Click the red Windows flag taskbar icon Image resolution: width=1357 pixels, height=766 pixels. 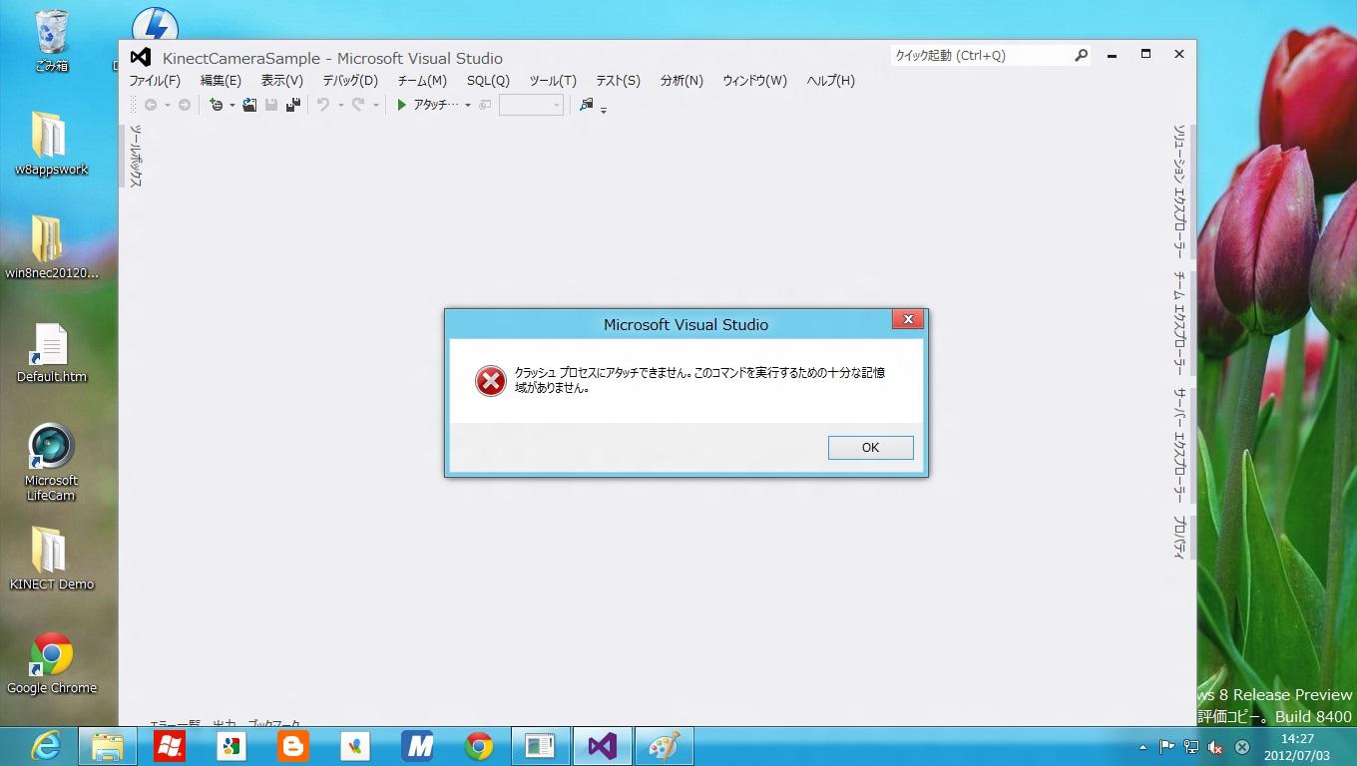170,746
